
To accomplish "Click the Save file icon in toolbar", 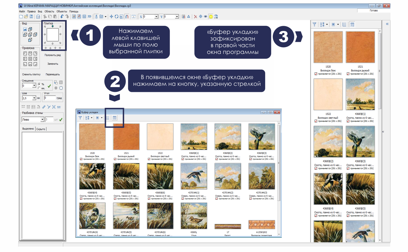I will [31, 17].
